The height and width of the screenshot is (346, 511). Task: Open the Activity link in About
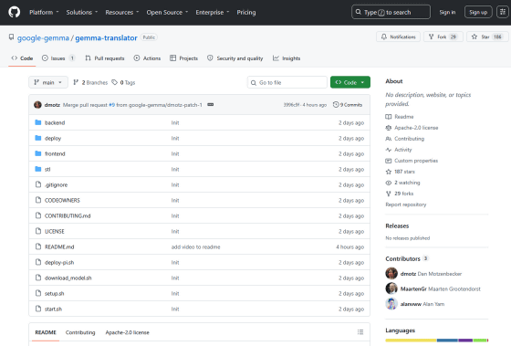click(x=399, y=150)
